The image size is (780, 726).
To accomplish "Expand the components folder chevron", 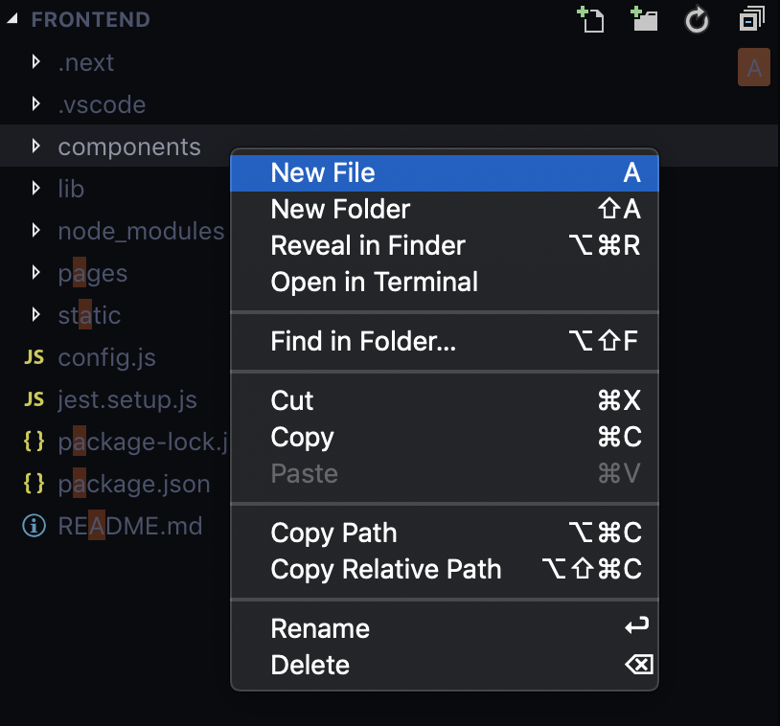I will [35, 147].
